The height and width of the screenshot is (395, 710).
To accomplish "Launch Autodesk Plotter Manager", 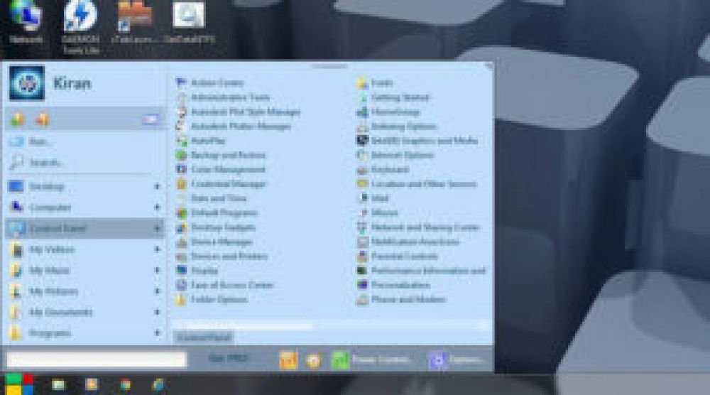I will [x=233, y=126].
